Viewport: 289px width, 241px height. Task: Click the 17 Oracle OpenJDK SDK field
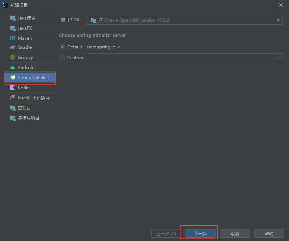[184, 20]
